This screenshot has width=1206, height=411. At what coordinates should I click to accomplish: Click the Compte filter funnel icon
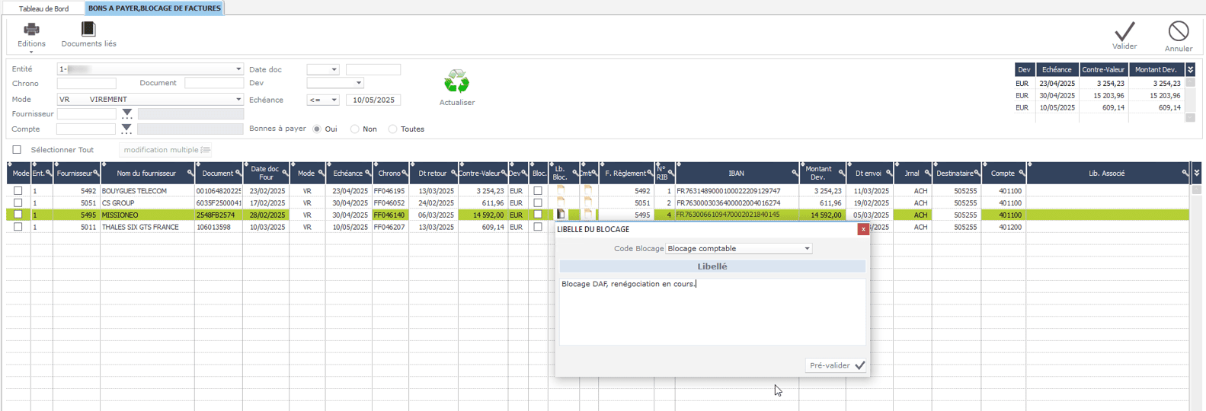(x=127, y=129)
